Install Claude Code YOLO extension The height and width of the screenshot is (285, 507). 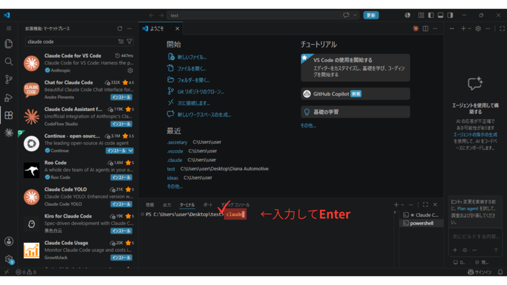121,204
